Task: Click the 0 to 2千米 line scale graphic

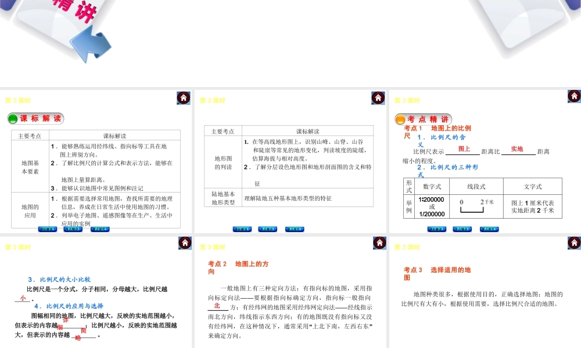Action: (x=476, y=206)
